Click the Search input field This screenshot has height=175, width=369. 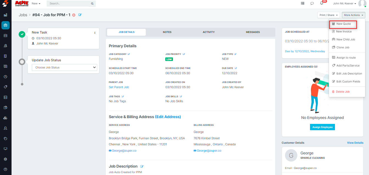coord(70,4)
